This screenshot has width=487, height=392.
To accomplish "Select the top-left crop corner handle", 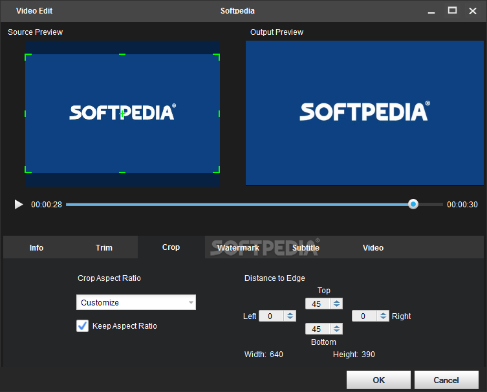I will pos(28,57).
